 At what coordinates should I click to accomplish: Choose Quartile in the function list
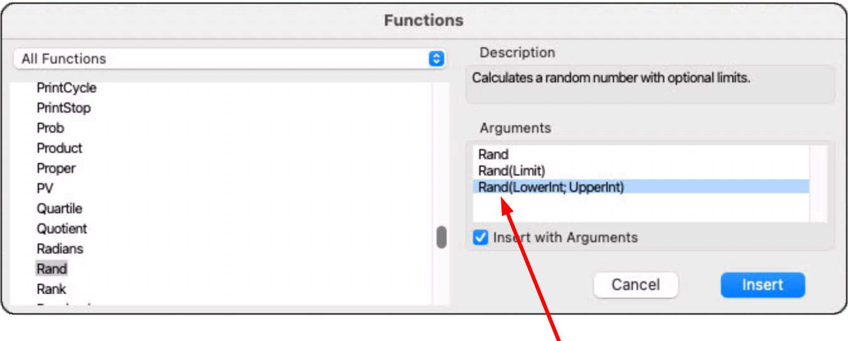(59, 209)
